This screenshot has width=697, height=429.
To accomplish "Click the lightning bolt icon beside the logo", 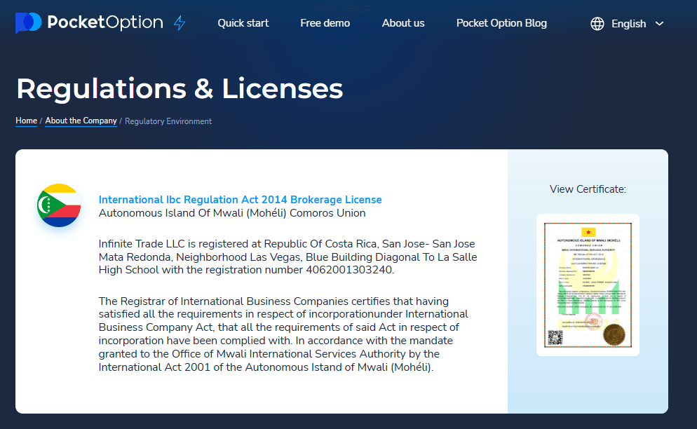I will [x=180, y=22].
